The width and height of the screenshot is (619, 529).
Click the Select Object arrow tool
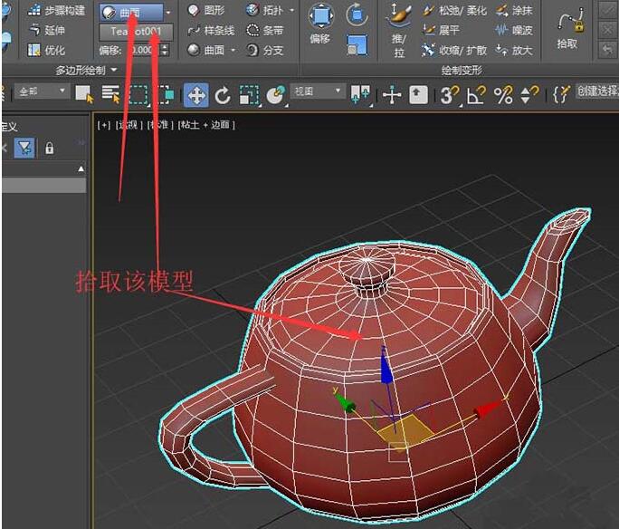84,93
